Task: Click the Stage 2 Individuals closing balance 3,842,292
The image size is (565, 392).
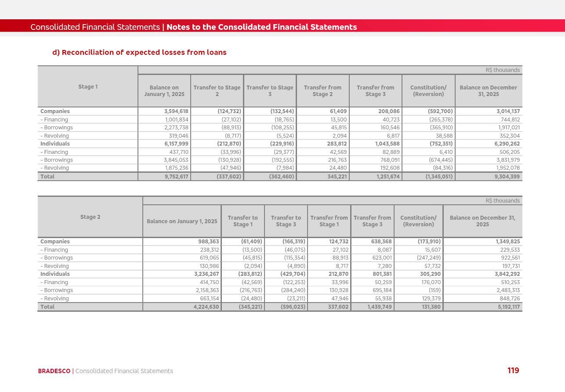Action: [x=508, y=274]
